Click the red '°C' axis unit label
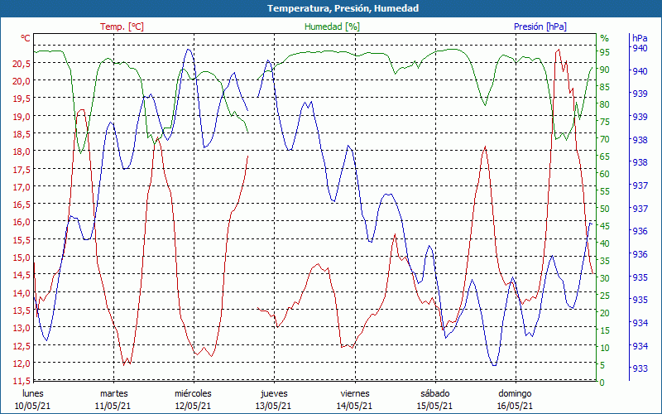The height and width of the screenshot is (414, 662). point(26,38)
